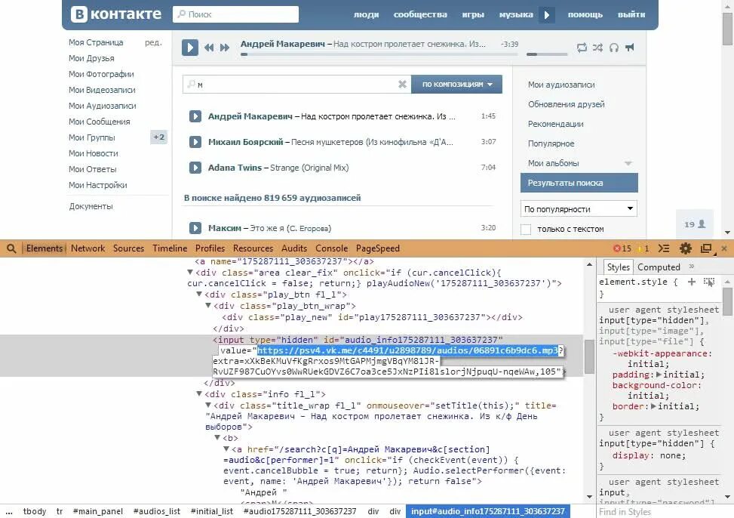Expand padding property triangle in Styles
Screen dimensions: 734x518
point(659,375)
